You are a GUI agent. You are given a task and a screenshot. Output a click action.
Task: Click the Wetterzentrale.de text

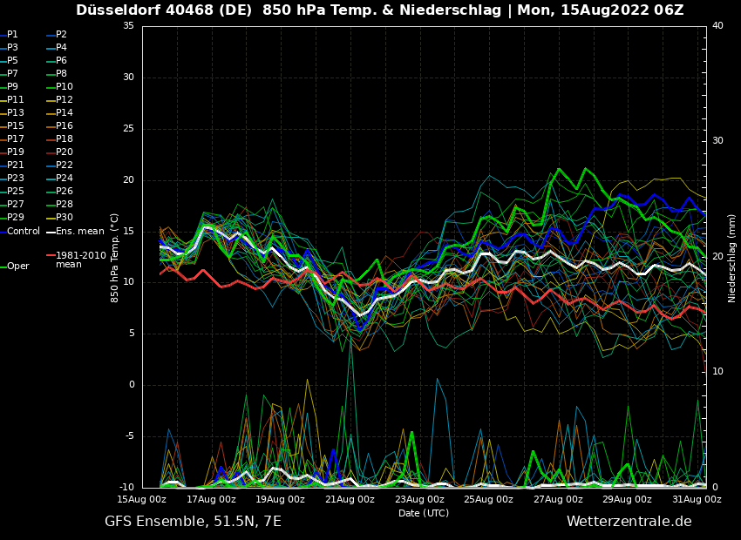click(x=629, y=522)
